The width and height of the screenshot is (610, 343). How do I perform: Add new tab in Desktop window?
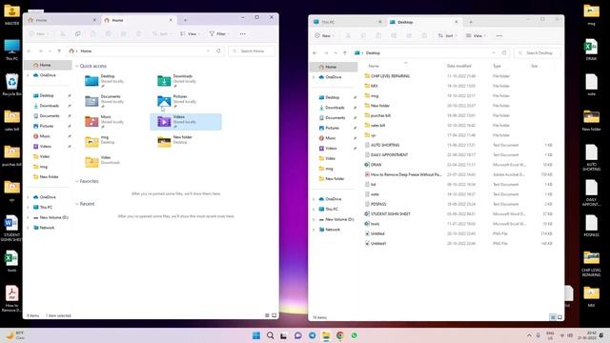pos(471,22)
